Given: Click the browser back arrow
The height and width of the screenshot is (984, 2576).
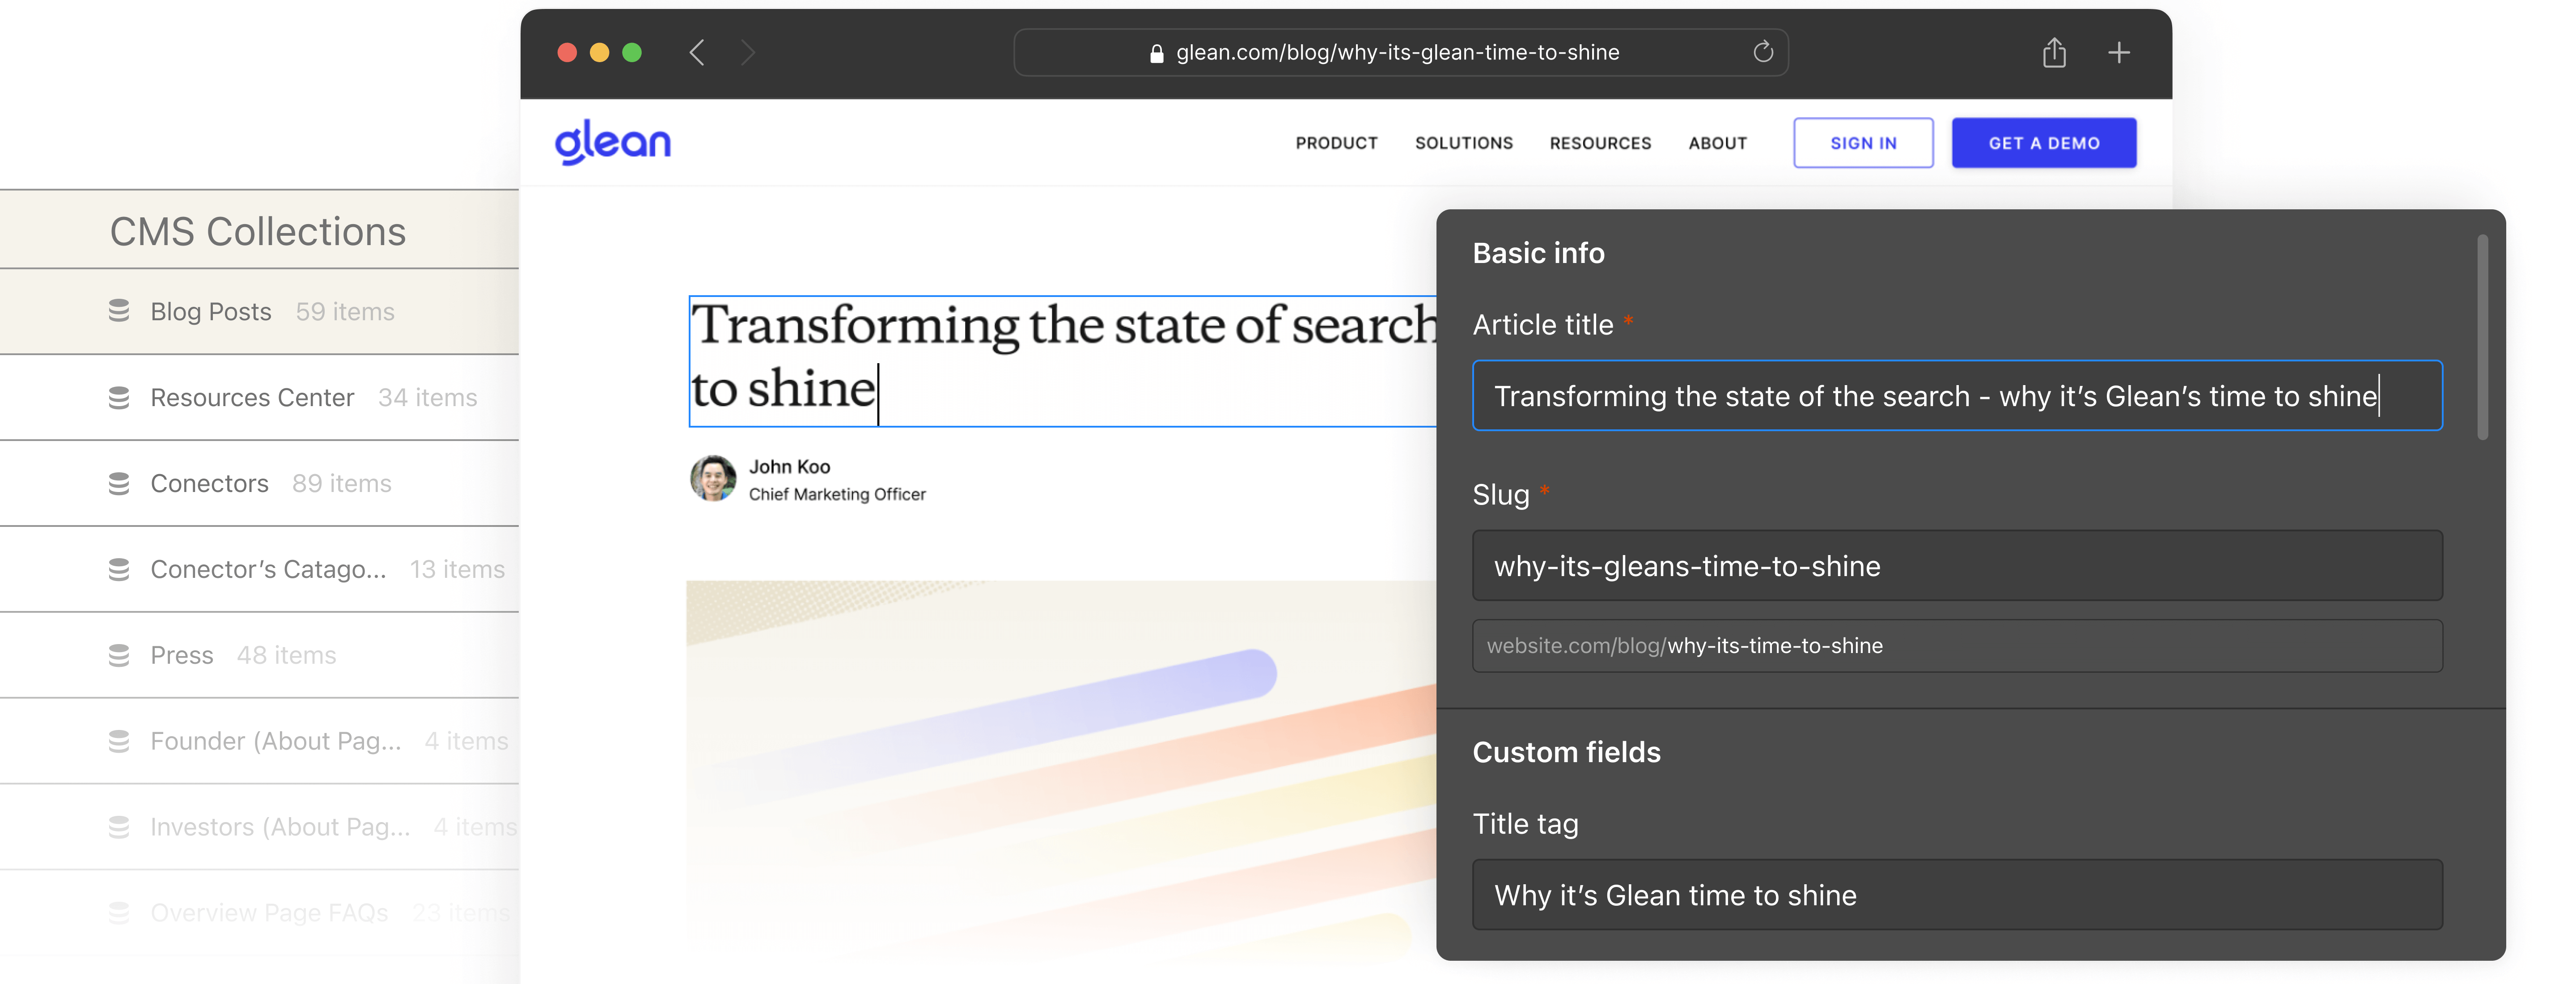Looking at the screenshot, I should pyautogui.click(x=697, y=52).
